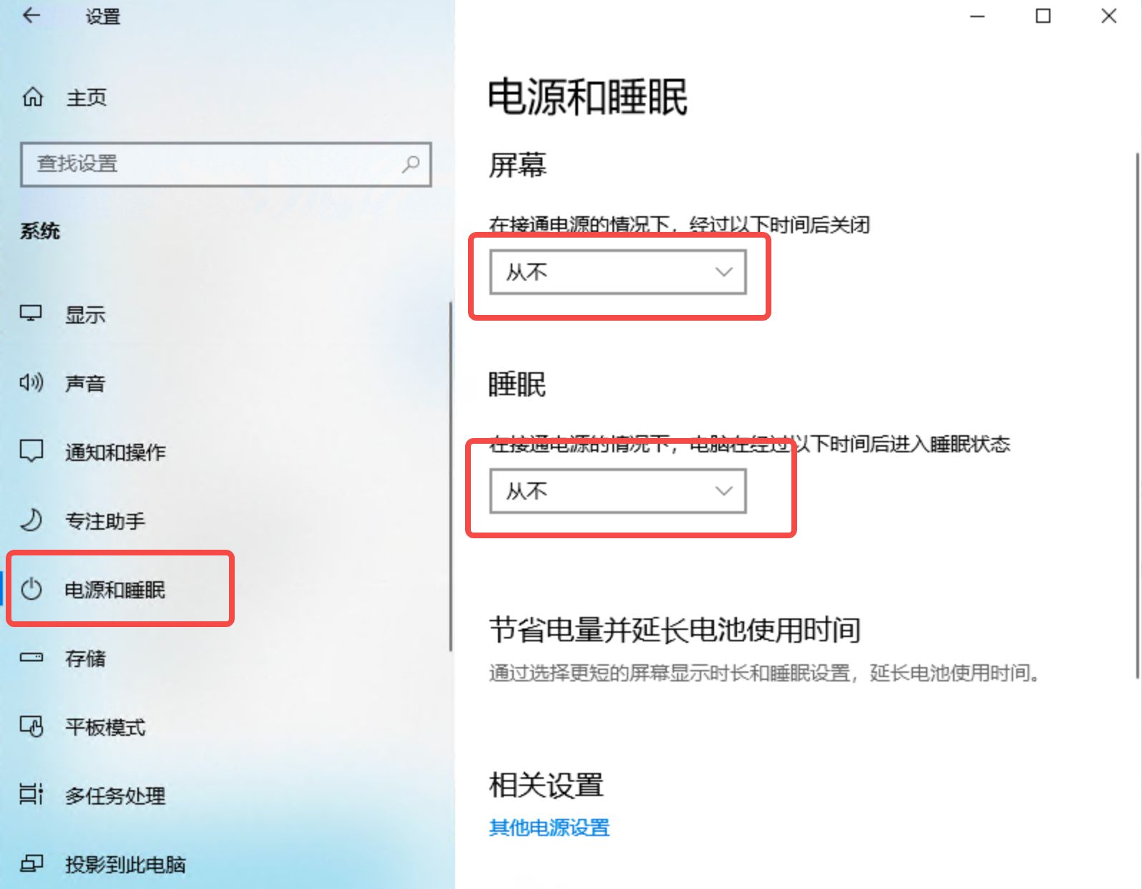
Task: Click the multitasking icon for 多任务处理
Action: [31, 795]
